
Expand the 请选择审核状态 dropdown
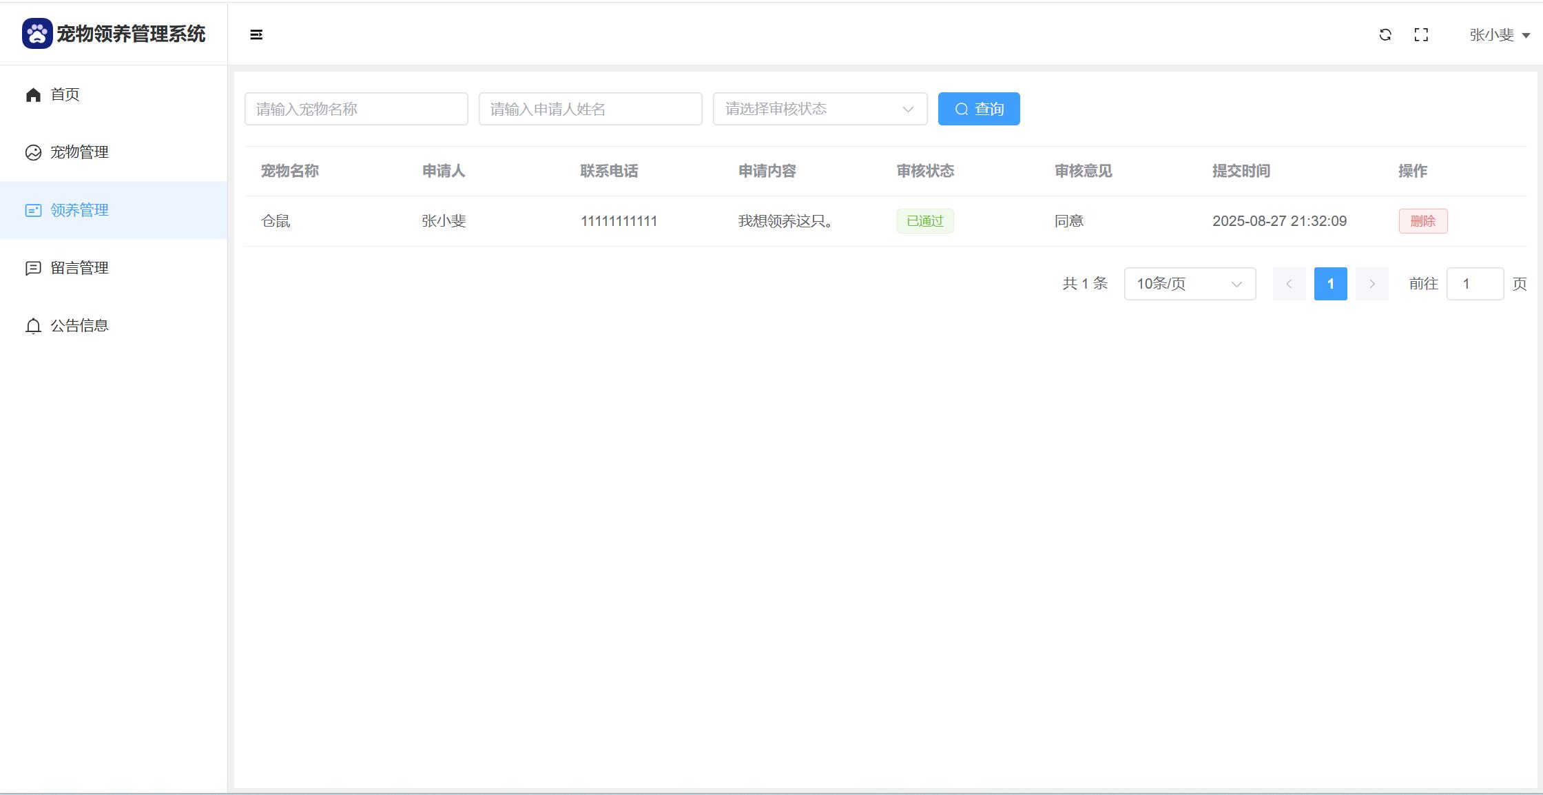[820, 109]
